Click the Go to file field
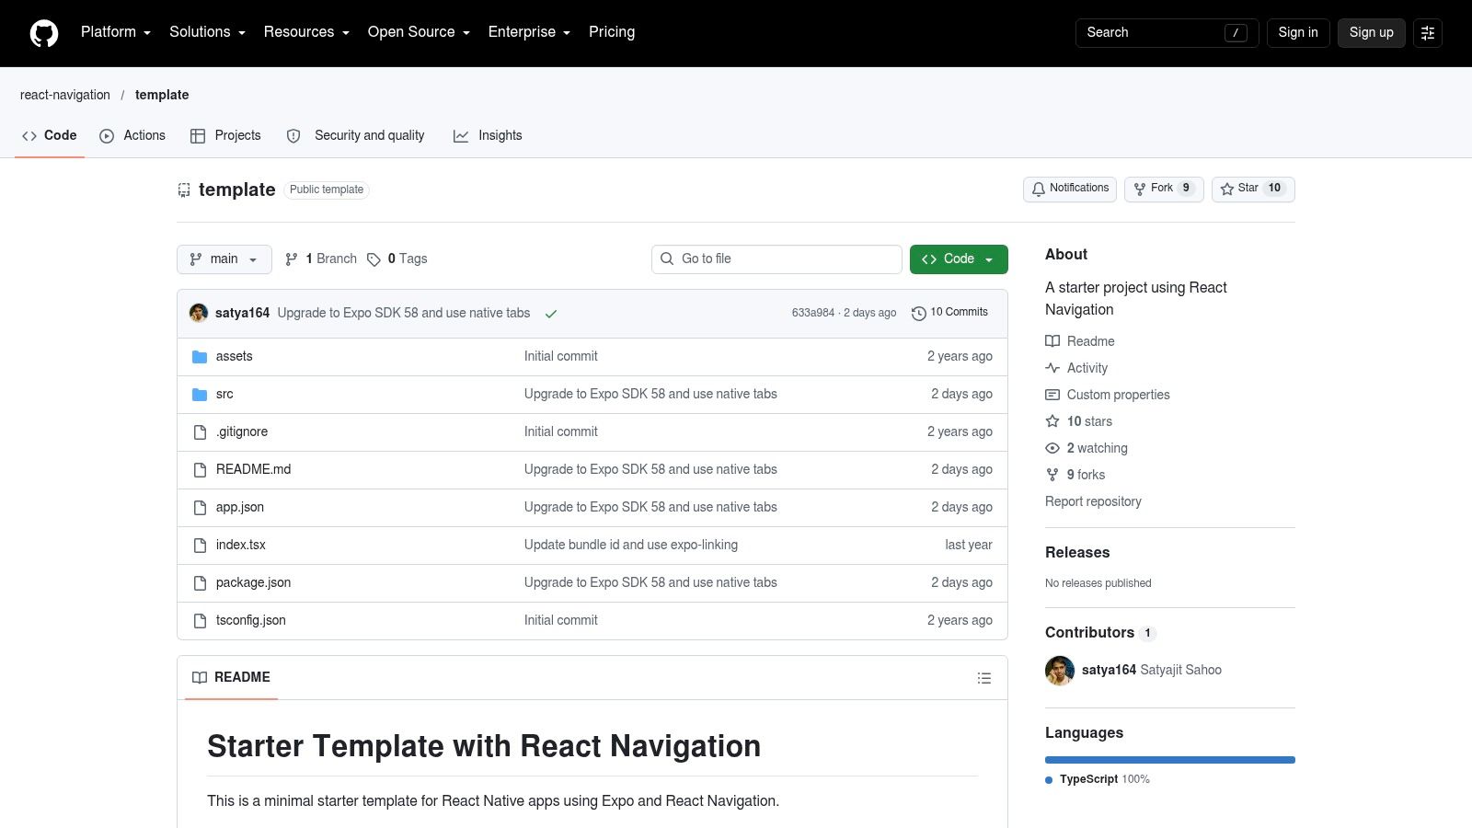The width and height of the screenshot is (1472, 828). (x=776, y=259)
